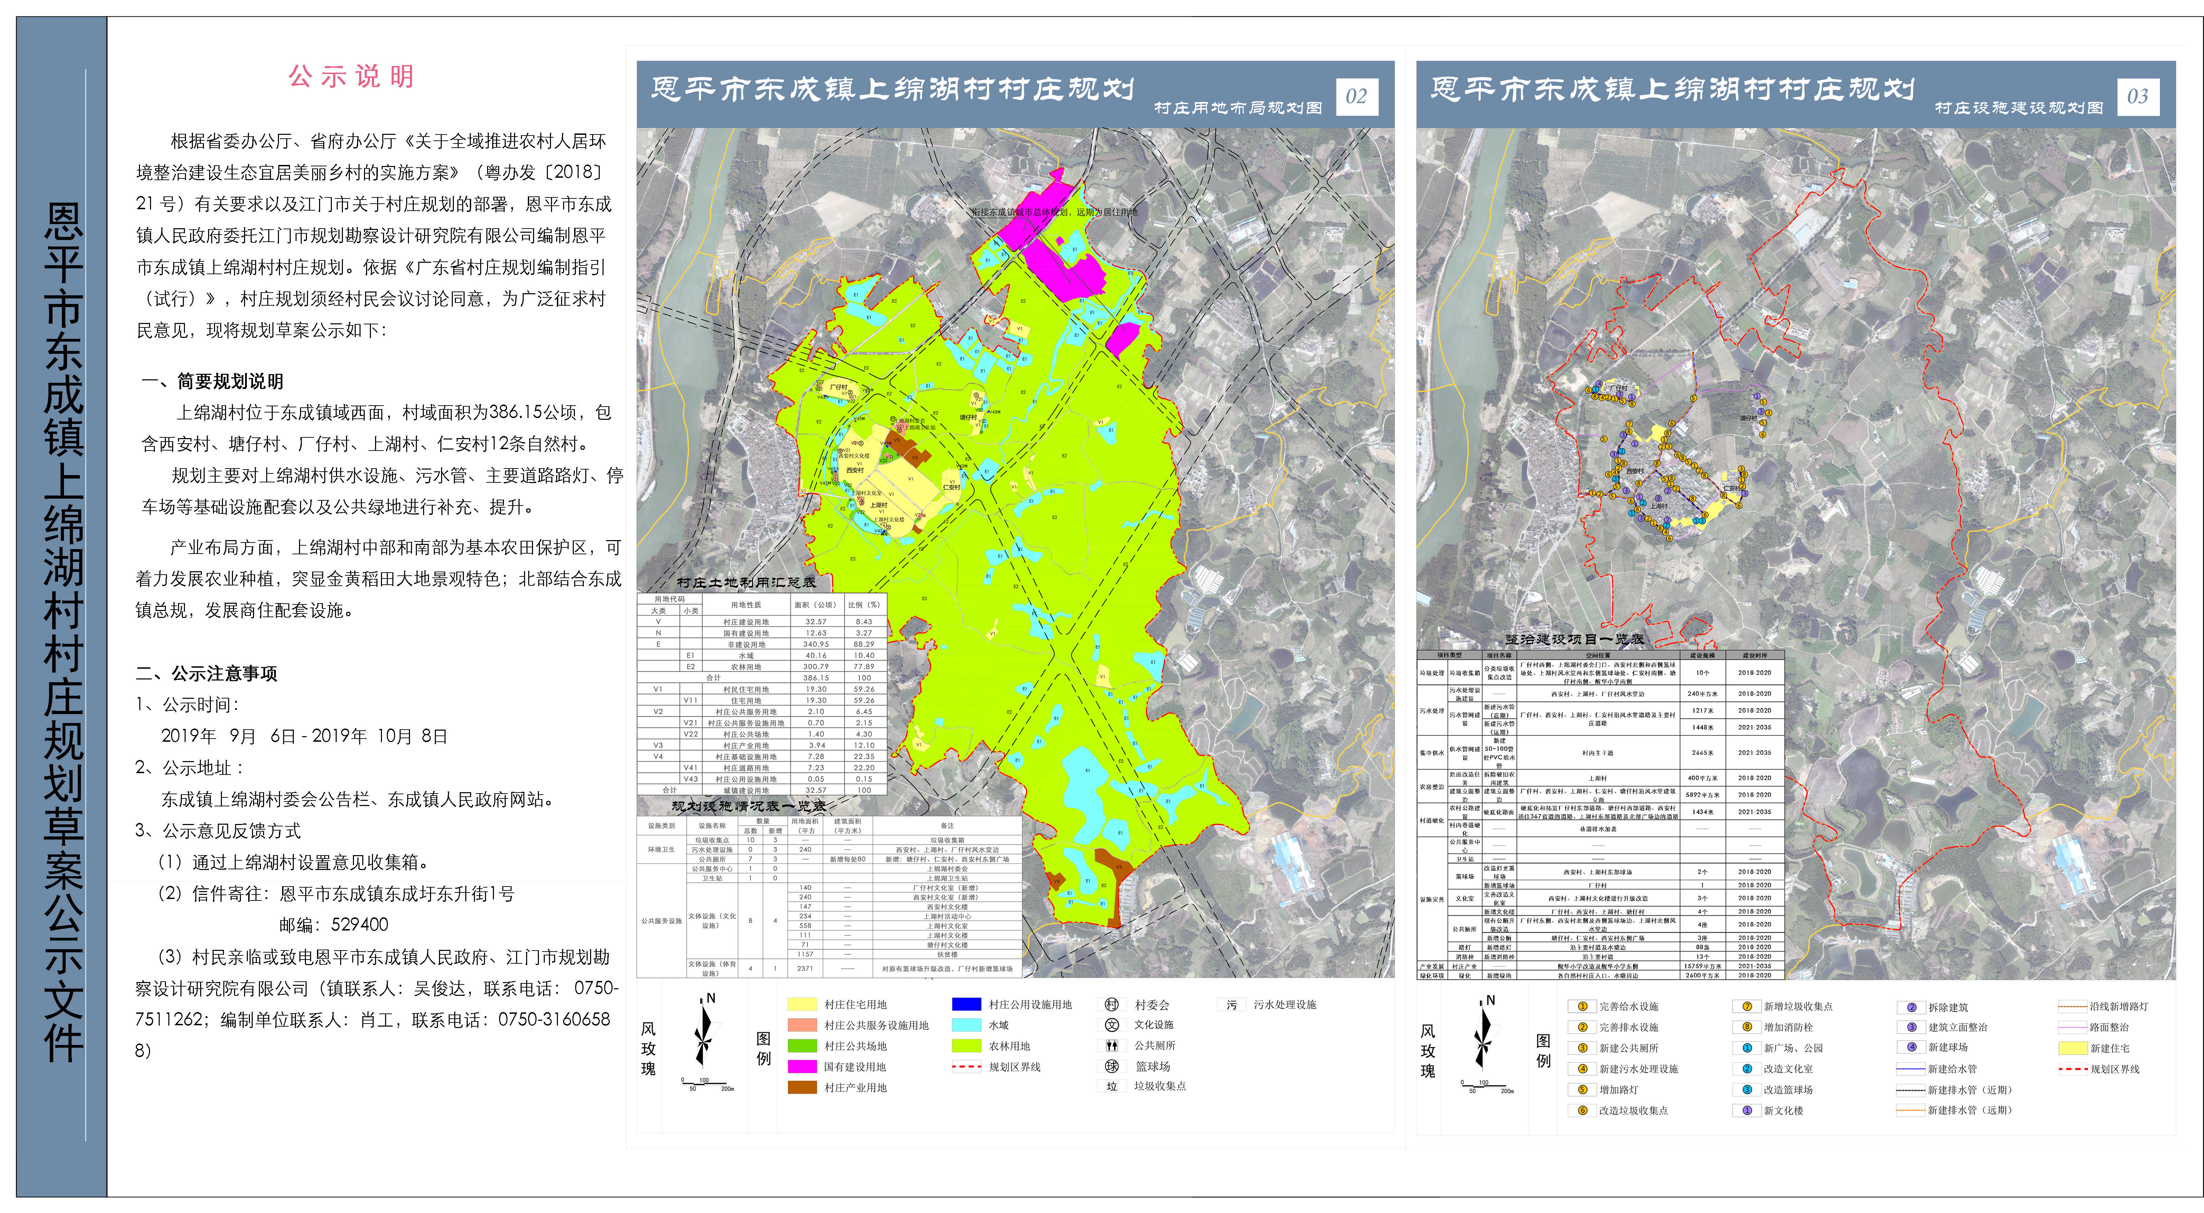Screen dimensions: 2204x1213
Task: Click purple marker 1 新文化楼
Action: tap(1746, 1111)
